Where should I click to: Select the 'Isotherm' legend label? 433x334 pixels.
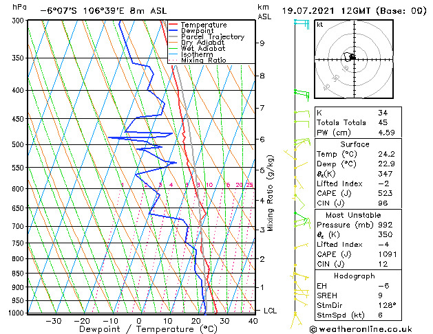(197, 54)
